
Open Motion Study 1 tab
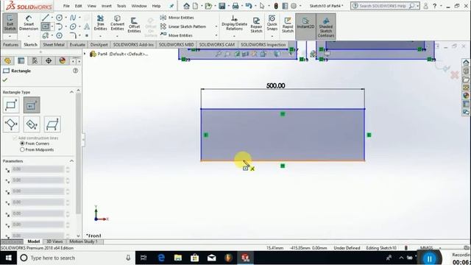pos(83,241)
